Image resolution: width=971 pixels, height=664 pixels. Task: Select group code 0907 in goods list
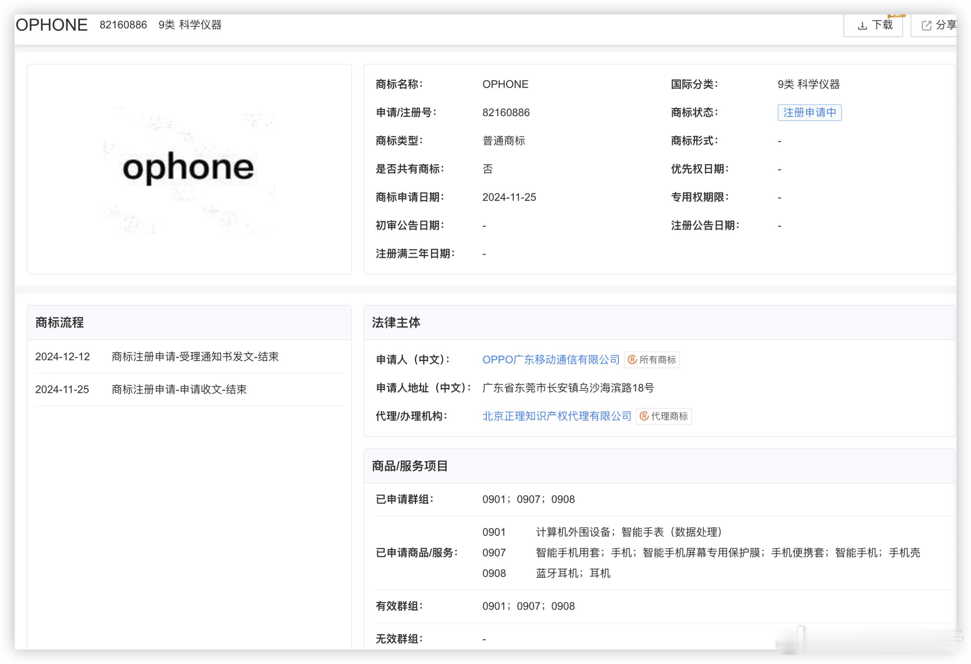[494, 553]
